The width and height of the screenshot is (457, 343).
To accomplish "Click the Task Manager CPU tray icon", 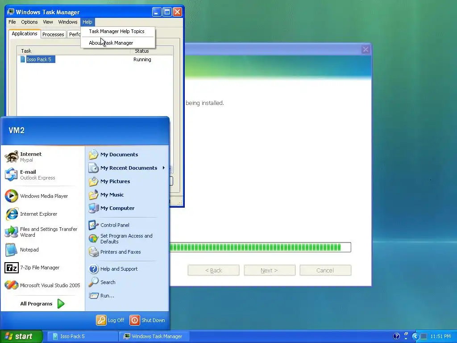I will coord(424,336).
